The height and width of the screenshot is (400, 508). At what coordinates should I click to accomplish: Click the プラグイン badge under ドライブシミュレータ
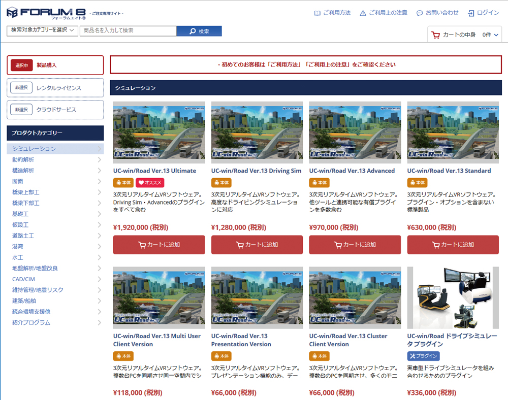pyautogui.click(x=424, y=356)
